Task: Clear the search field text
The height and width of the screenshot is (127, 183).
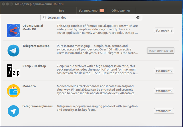Action: tap(138, 17)
